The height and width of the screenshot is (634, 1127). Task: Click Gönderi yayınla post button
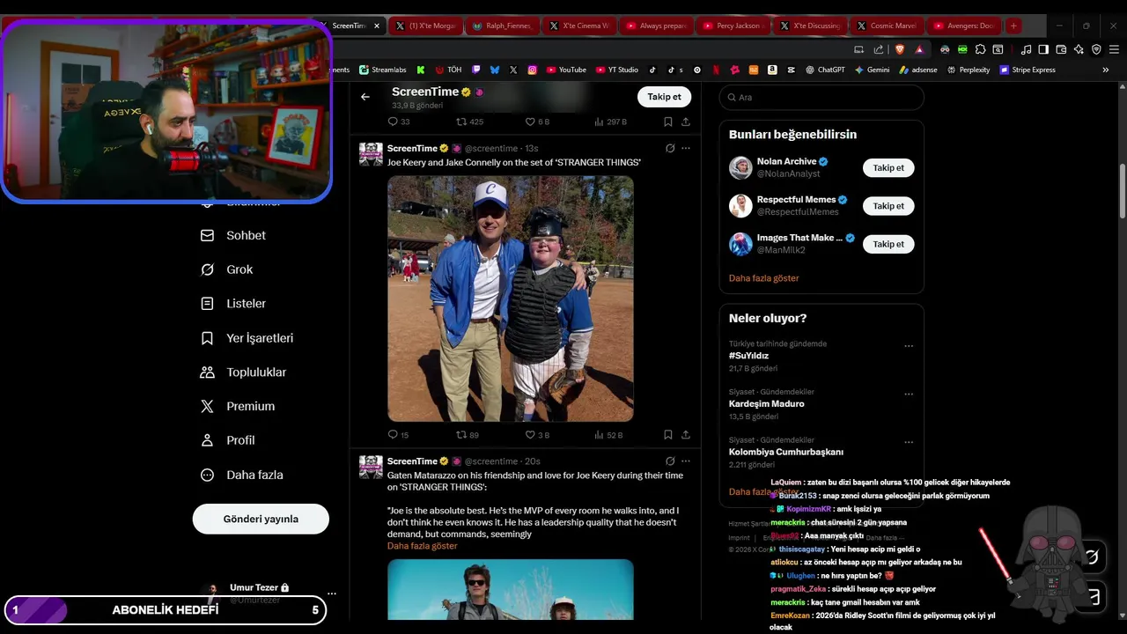tap(261, 519)
